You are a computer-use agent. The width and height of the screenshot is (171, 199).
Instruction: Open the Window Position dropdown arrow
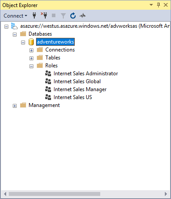pyautogui.click(x=151, y=5)
